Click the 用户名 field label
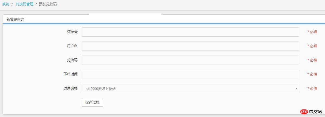The width and height of the screenshot is (325, 117). click(x=72, y=46)
